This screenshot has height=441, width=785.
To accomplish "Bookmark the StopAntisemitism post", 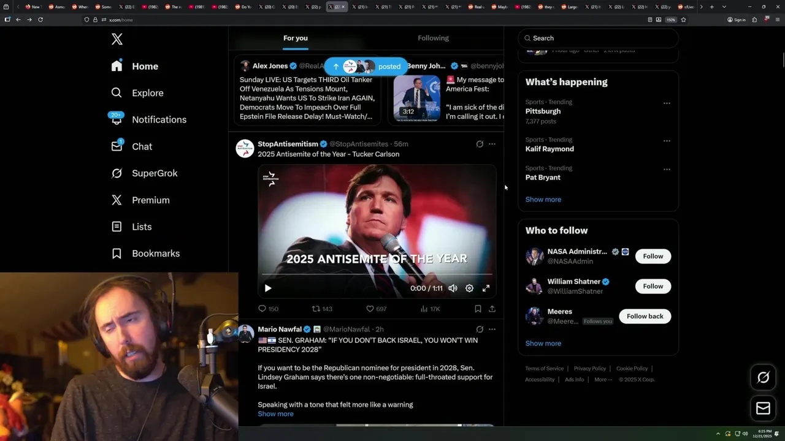I will point(478,309).
